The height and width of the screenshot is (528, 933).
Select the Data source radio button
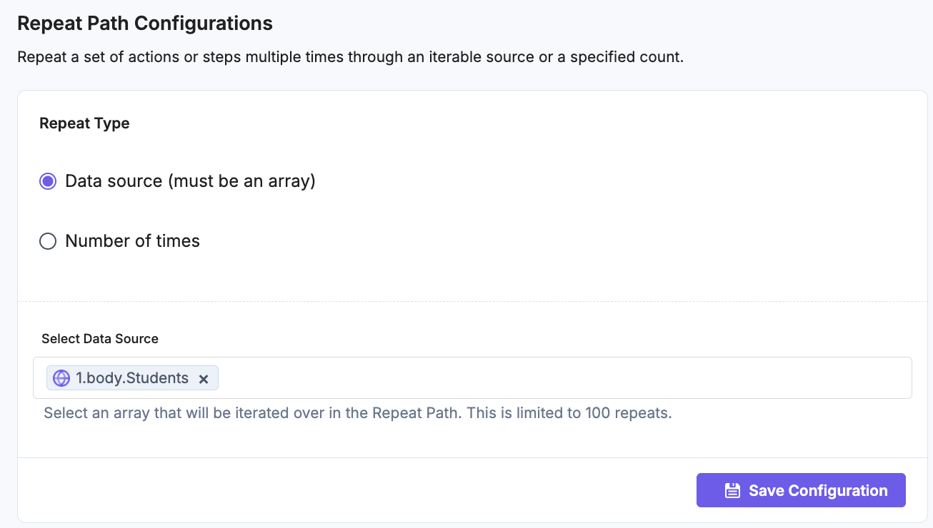(x=48, y=181)
